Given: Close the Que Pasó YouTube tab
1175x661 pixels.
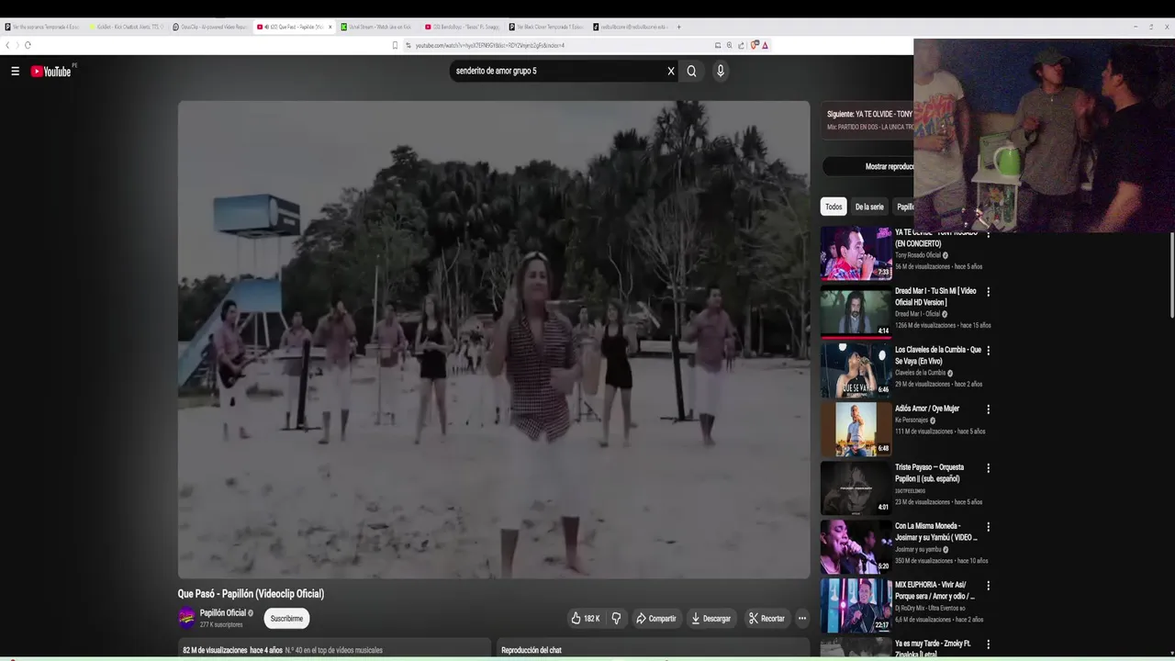Looking at the screenshot, I should click(330, 27).
